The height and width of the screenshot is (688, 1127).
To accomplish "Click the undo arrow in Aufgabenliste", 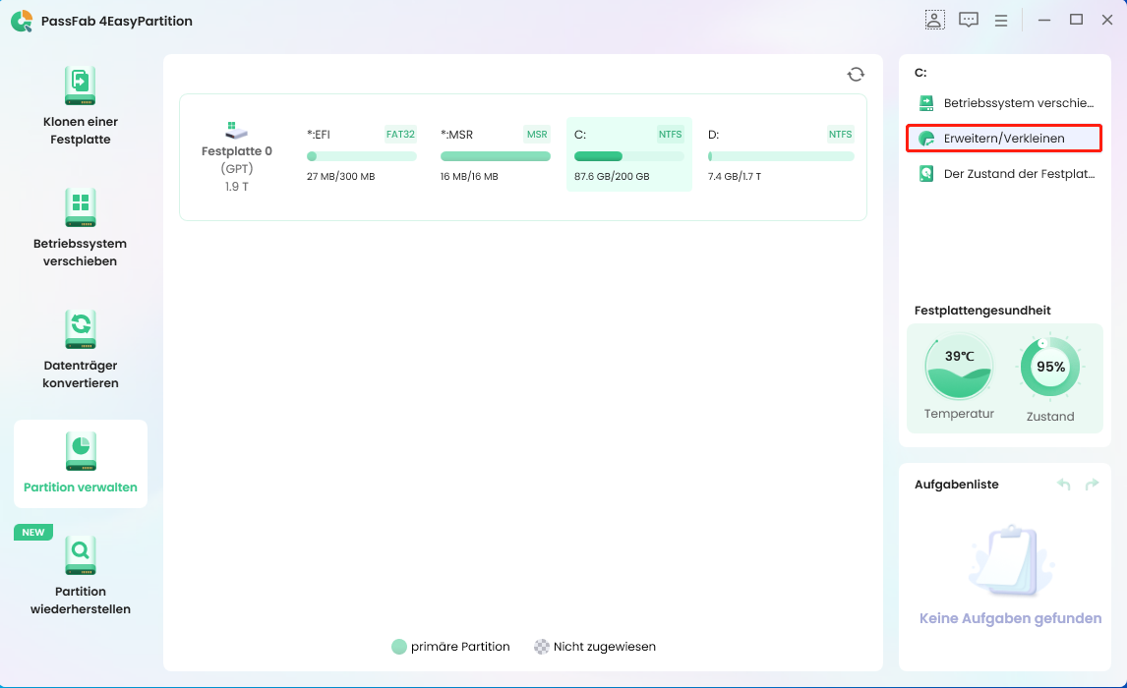I will [1063, 485].
